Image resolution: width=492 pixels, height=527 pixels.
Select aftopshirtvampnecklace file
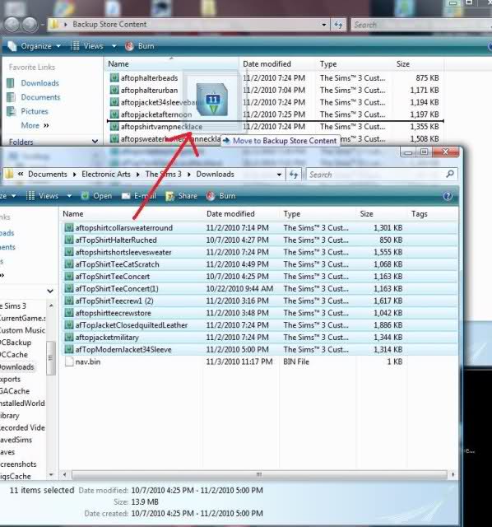[161, 127]
